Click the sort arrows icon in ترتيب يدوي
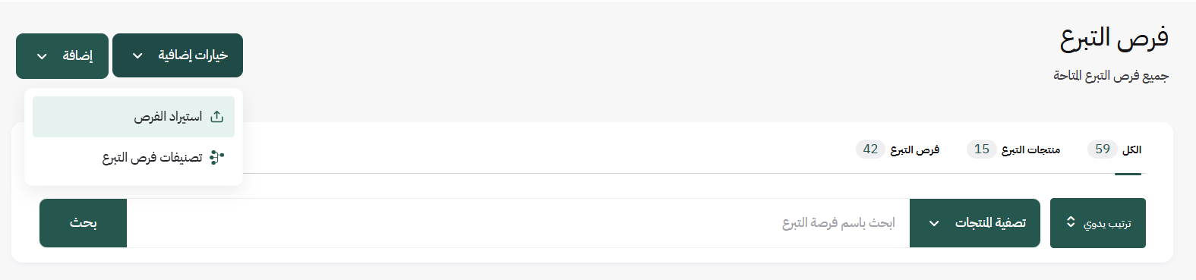 tap(1071, 222)
